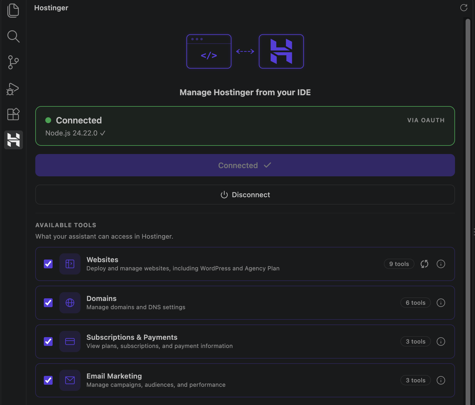Select the Hostinger sidebar icon
Viewport: 475px width, 405px height.
click(x=14, y=140)
